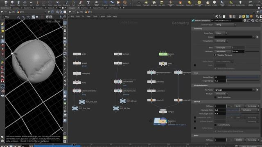The height and width of the screenshot is (147, 262).
Task: Select the OUT_SB_Con null node
Action: click(123, 101)
